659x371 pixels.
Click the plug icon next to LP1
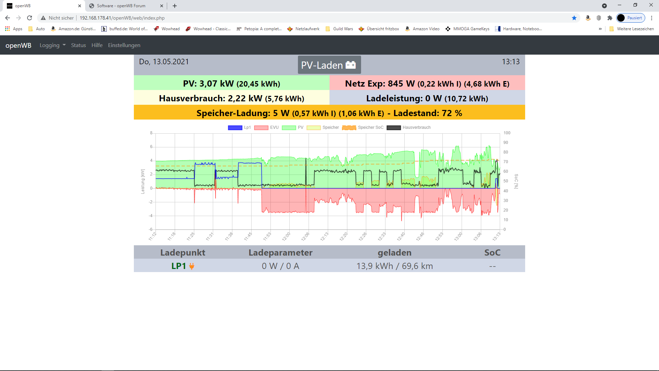pos(192,266)
